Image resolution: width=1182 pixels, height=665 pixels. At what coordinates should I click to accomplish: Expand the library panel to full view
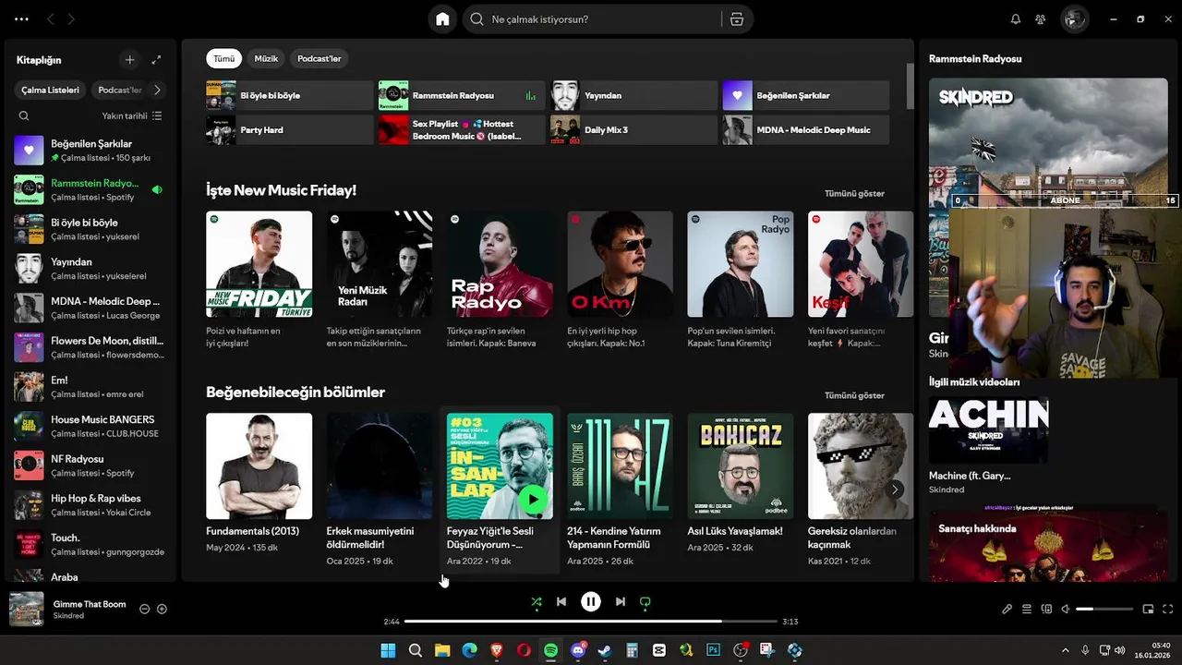156,60
